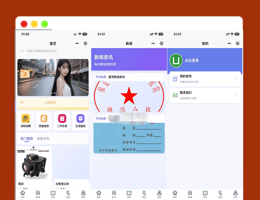
Task: Click the circle close target on 我的 screen
Action: [238, 44]
